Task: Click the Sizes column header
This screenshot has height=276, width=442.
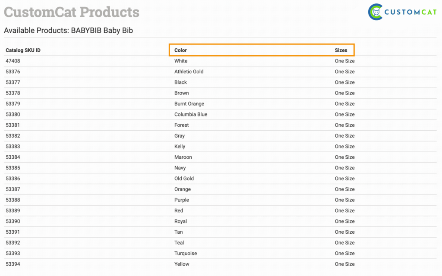Action: 341,50
